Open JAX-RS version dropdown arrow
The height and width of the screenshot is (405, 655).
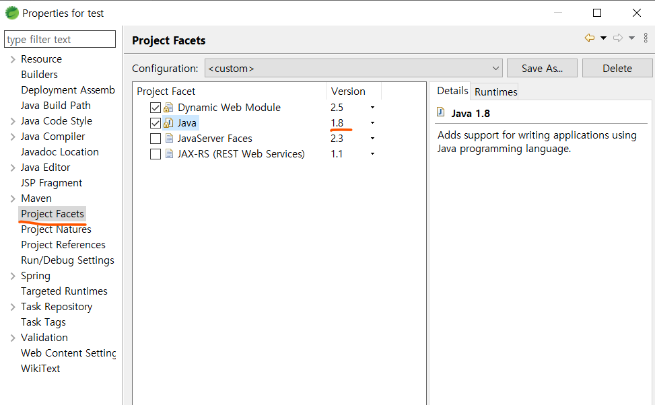pyautogui.click(x=372, y=153)
